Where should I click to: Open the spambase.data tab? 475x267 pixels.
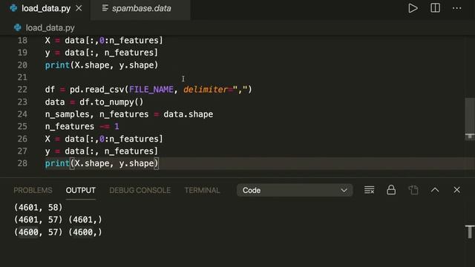(140, 8)
